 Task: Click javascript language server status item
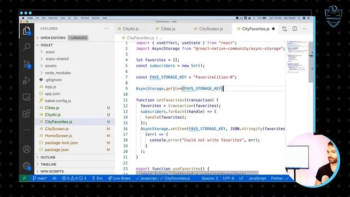[146, 178]
